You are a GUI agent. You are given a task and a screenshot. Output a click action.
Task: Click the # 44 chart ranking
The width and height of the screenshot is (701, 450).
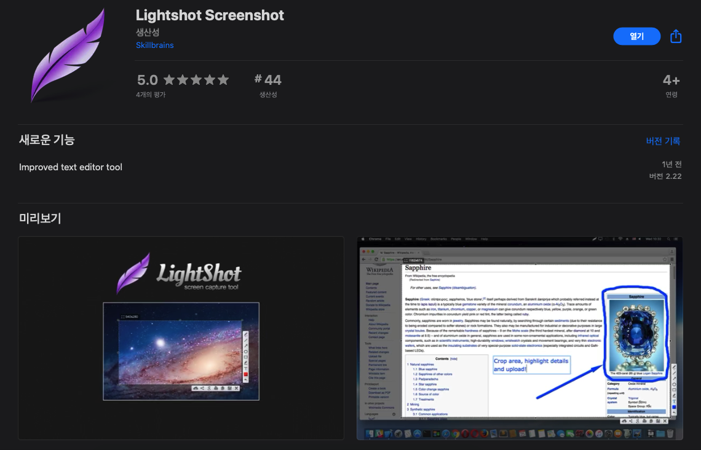(x=268, y=80)
